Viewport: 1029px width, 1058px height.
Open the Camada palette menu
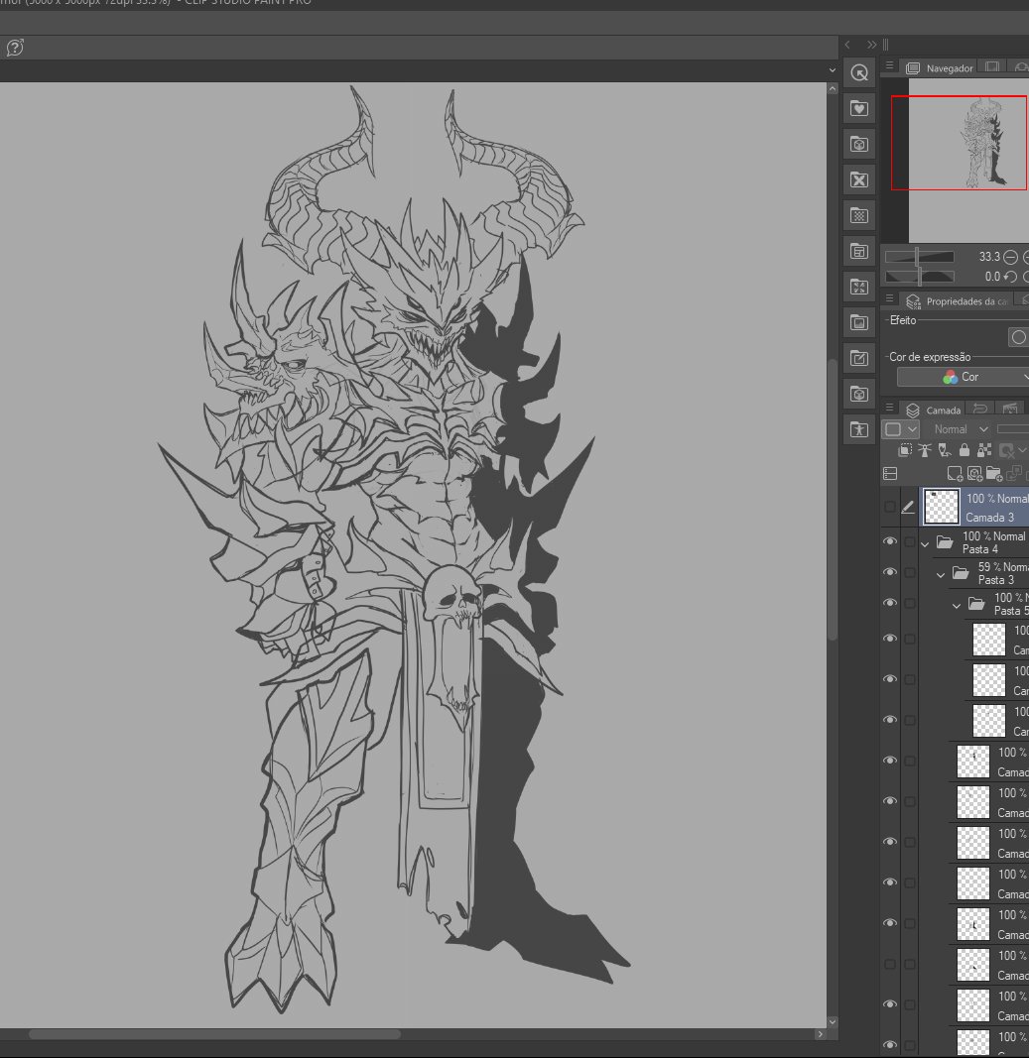click(889, 409)
